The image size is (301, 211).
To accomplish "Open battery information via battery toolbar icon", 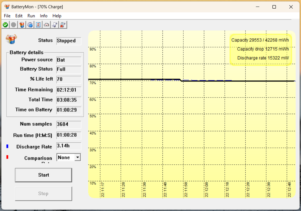I will 22,25.
